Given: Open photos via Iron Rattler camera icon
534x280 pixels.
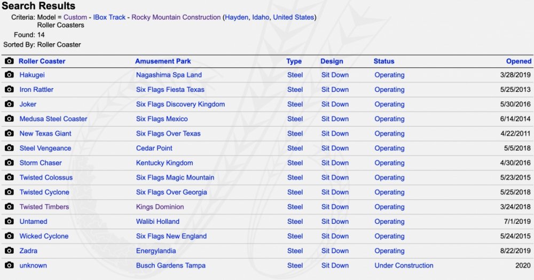Looking at the screenshot, I should point(9,89).
